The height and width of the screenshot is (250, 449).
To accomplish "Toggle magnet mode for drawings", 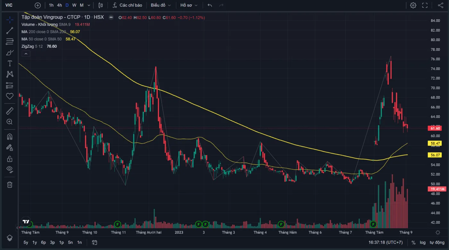I will 10,137.
